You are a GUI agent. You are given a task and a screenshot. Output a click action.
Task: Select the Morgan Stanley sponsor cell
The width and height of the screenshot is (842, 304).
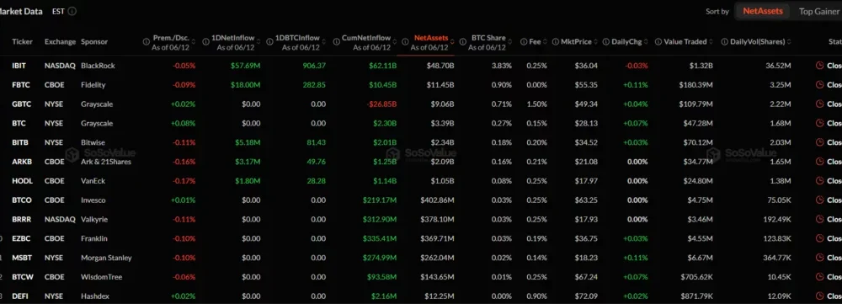106,258
